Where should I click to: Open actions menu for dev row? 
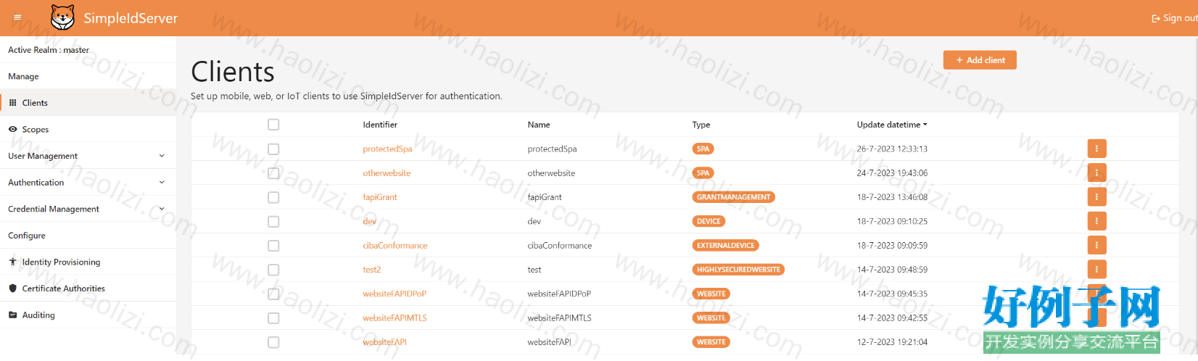[x=1096, y=221]
